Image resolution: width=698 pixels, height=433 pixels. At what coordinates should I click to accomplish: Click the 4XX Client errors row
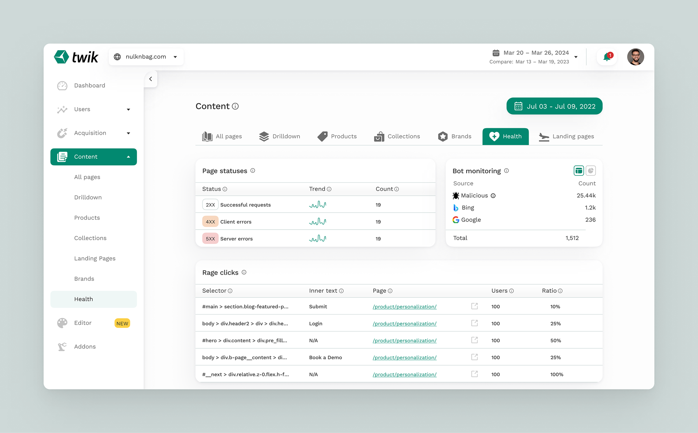(x=315, y=222)
